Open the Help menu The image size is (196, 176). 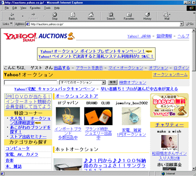click(x=57, y=8)
